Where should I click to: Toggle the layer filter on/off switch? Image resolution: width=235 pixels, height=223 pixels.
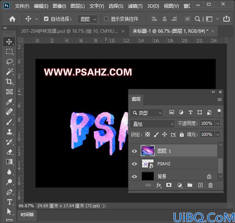point(219,112)
